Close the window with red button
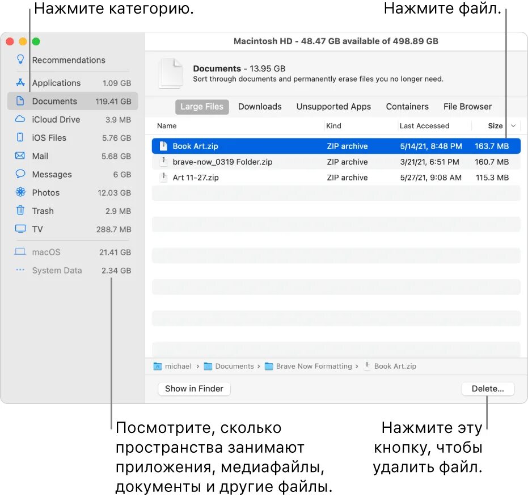The image size is (528, 501). click(x=10, y=41)
